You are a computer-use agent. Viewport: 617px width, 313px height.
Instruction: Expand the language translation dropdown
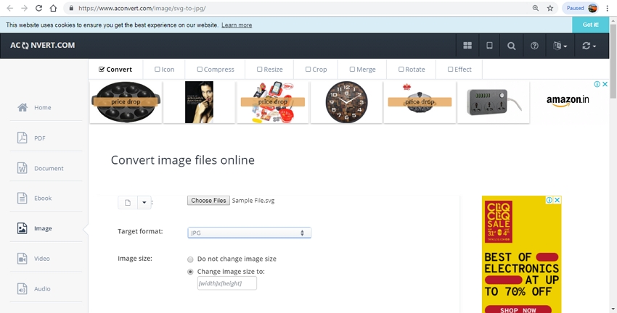(x=559, y=46)
